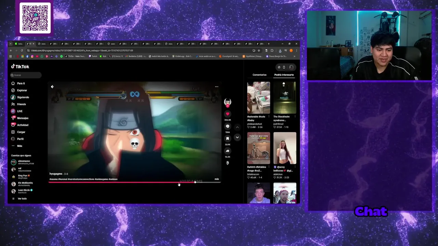Share the video with arrow icon

click(228, 151)
